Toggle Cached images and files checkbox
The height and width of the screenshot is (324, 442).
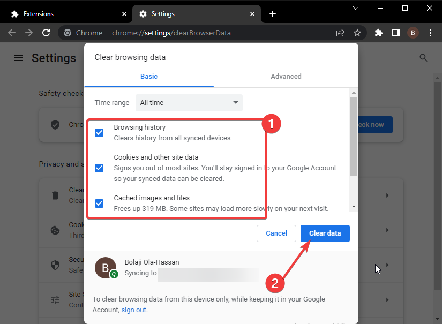[99, 203]
